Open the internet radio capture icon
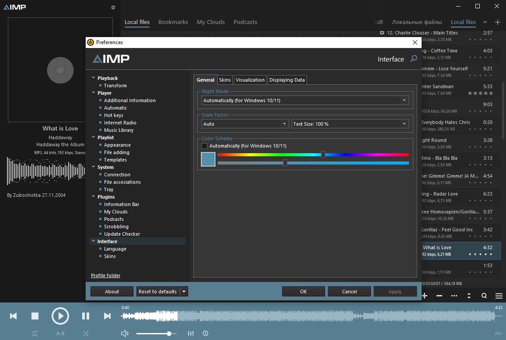The width and height of the screenshot is (506, 340). click(x=498, y=333)
